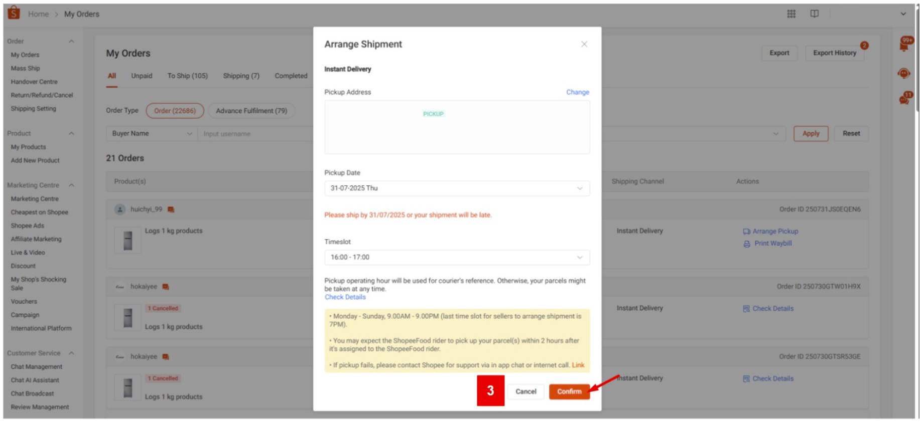This screenshot has height=425, width=924.
Task: Switch to the Completed tab
Action: tap(291, 76)
